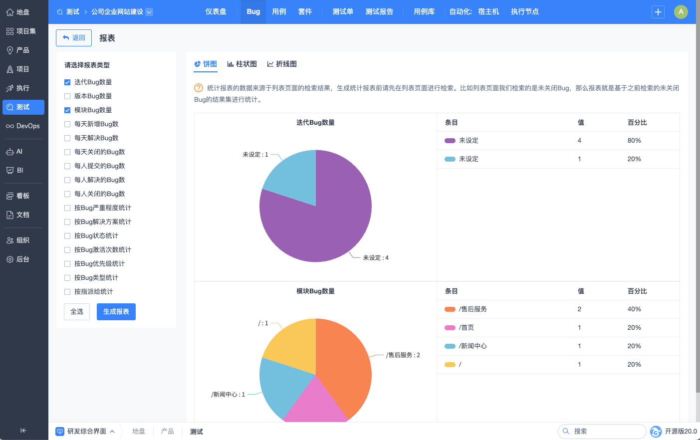This screenshot has width=700, height=440.
Task: Uncheck 模块Bug数量 checkbox
Action: coord(67,110)
